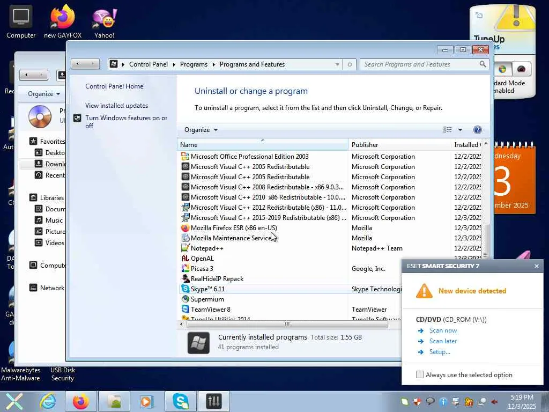Open Organize menu in the background Explorer window

(44, 94)
